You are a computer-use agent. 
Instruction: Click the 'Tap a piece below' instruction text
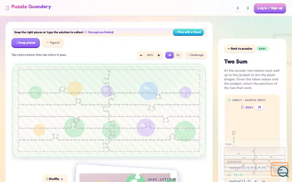point(39,55)
